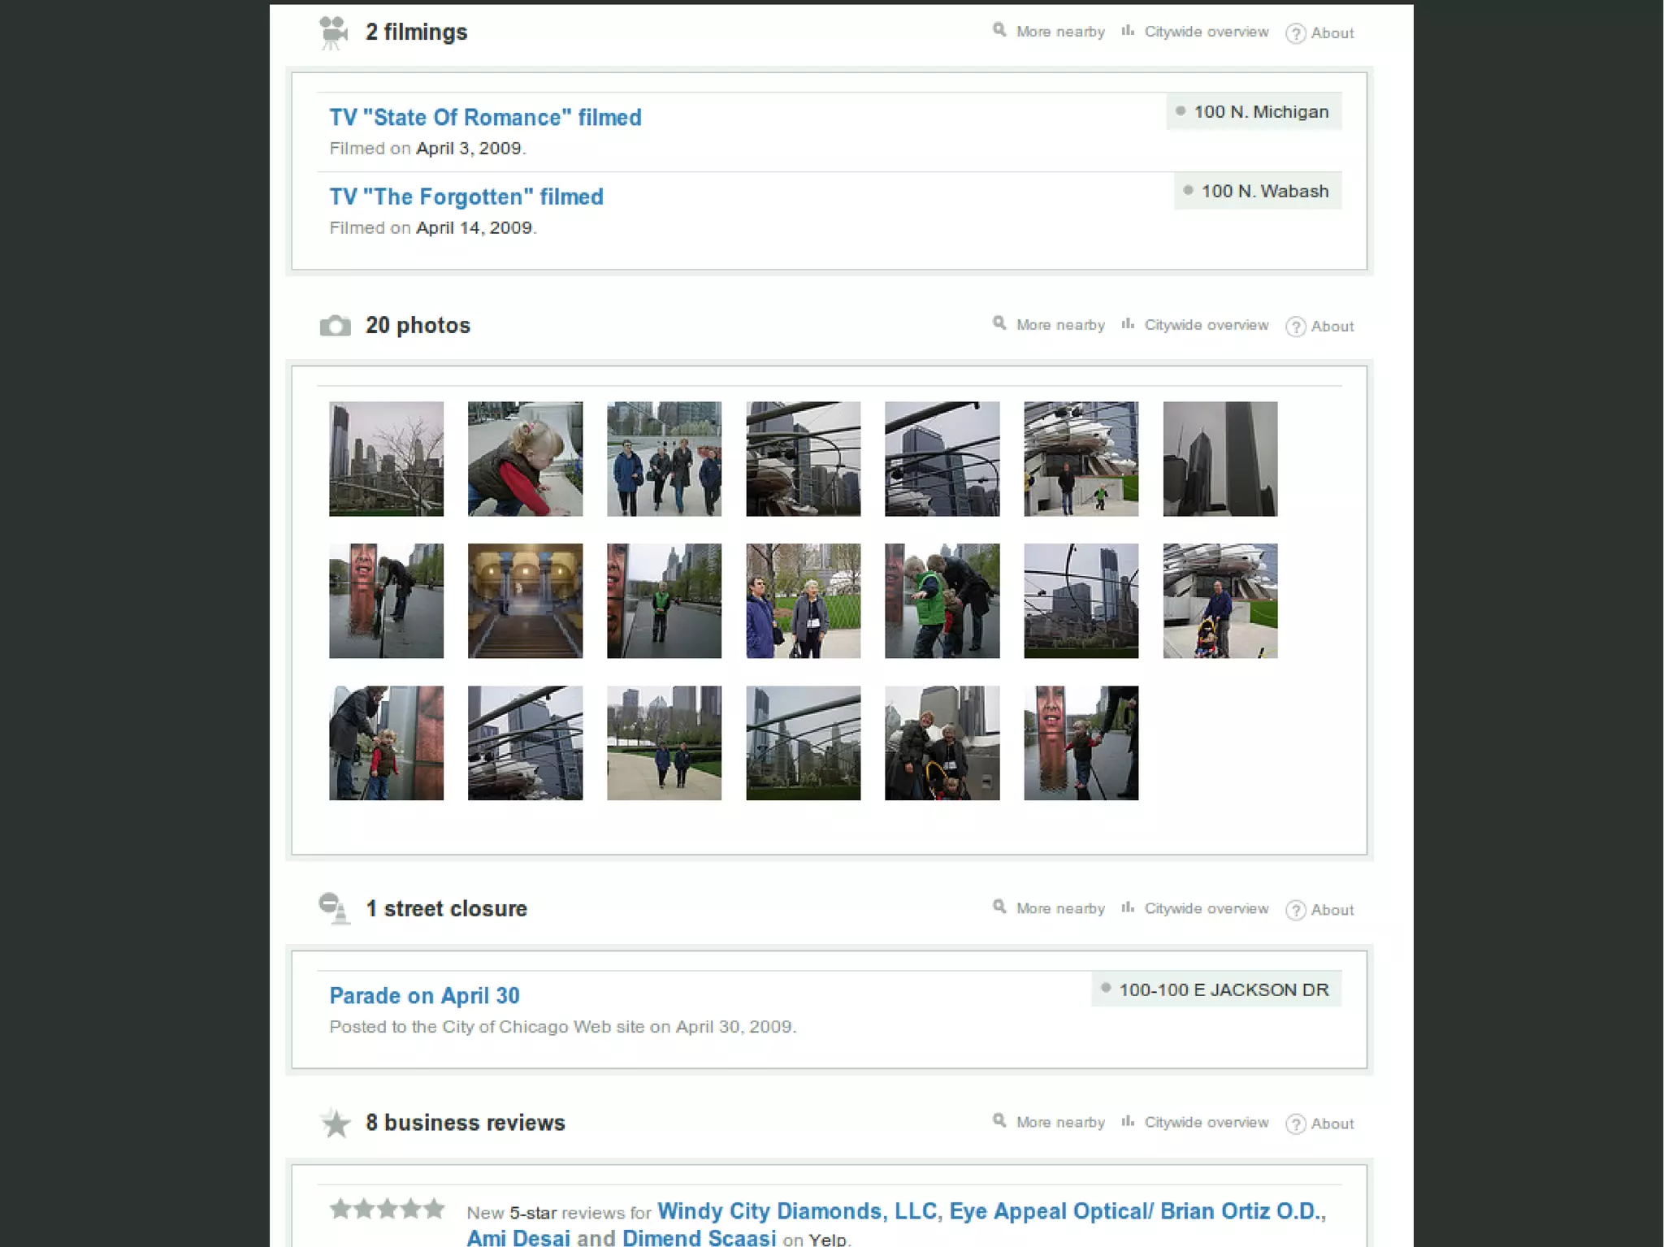Viewport: 1664px width, 1247px height.
Task: Click Citywide overview in street closure section
Action: (x=1206, y=909)
